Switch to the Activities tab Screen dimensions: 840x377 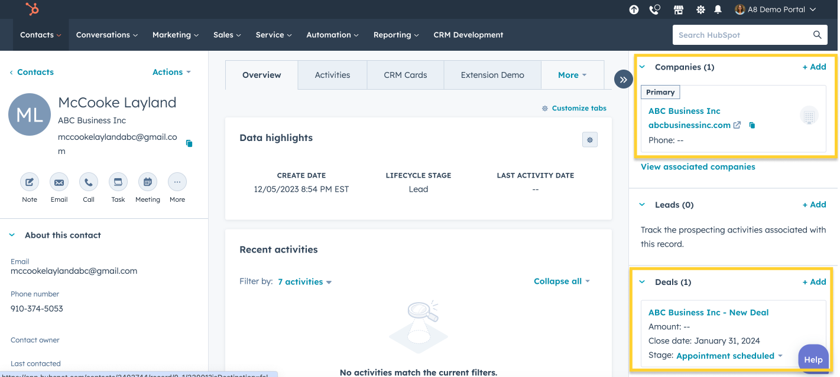click(x=332, y=75)
